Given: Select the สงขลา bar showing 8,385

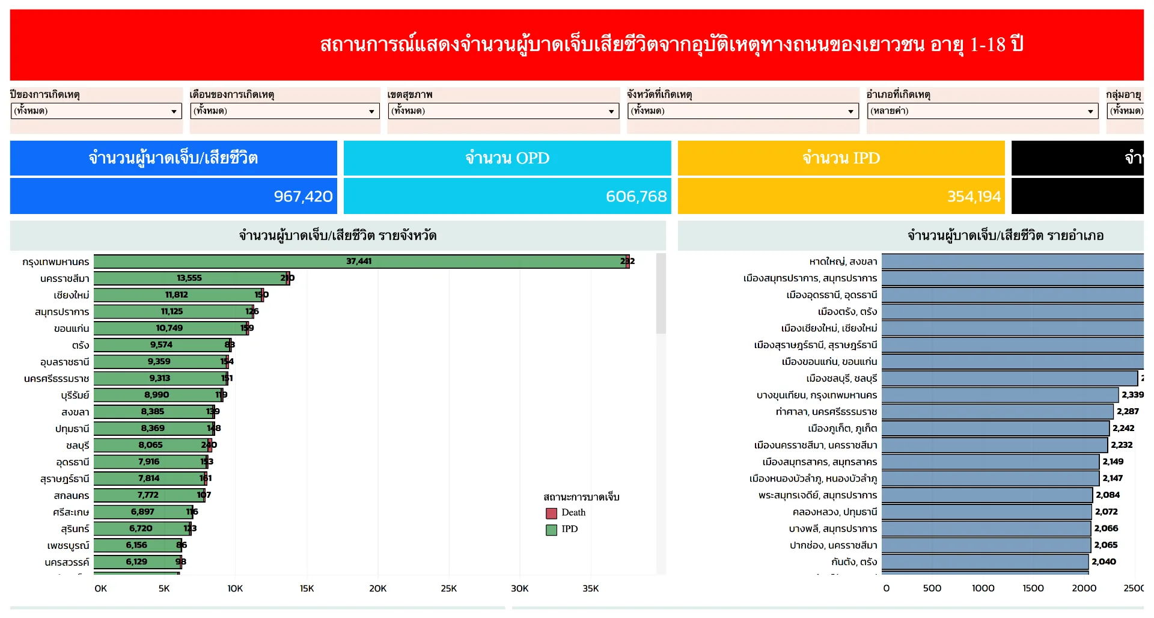Looking at the screenshot, I should 153,412.
